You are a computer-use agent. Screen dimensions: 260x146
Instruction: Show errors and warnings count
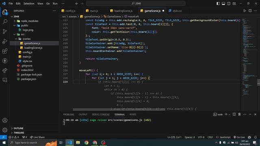(x=14, y=137)
